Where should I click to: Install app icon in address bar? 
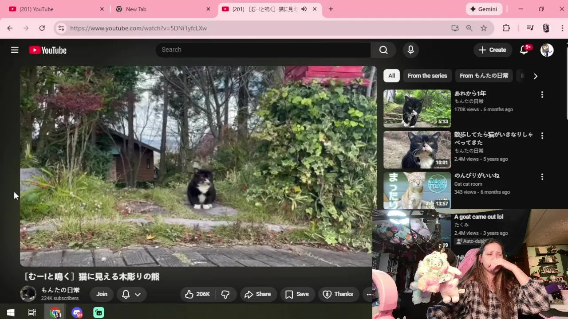click(455, 28)
